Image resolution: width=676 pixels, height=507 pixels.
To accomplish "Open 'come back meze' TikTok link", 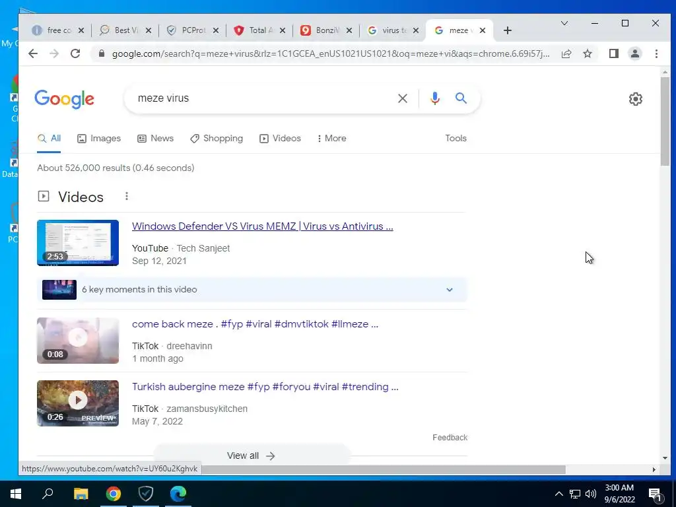I will click(x=255, y=324).
